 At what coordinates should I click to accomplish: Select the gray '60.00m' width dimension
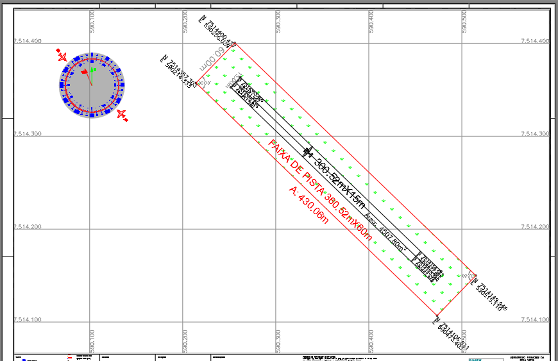point(212,60)
